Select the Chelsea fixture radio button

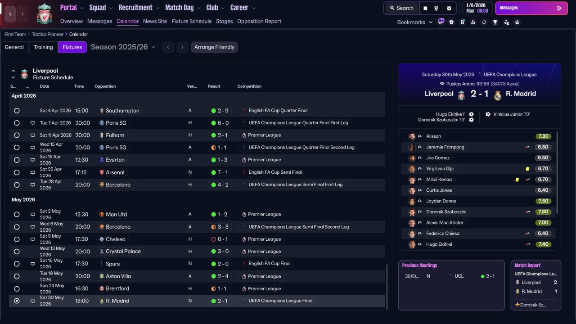(x=17, y=239)
